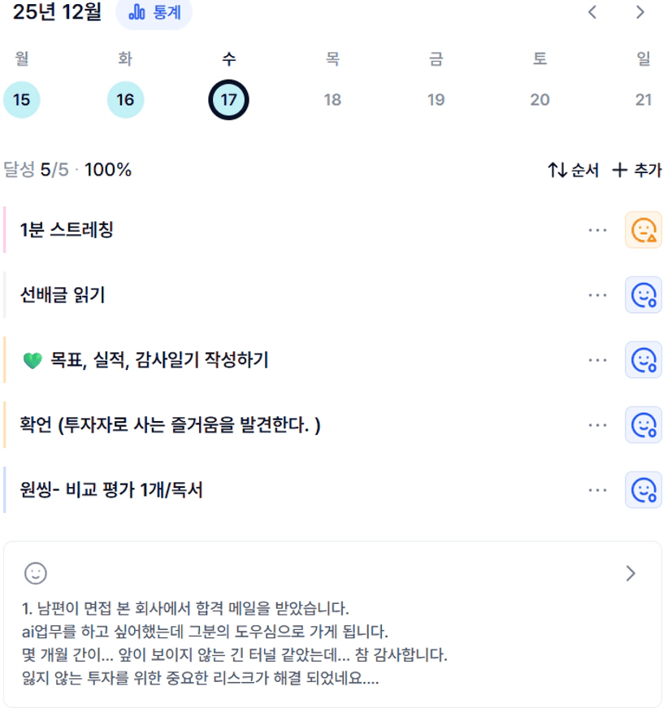Click the 순서 reorder button
This screenshot has width=672, height=717.
(x=573, y=170)
